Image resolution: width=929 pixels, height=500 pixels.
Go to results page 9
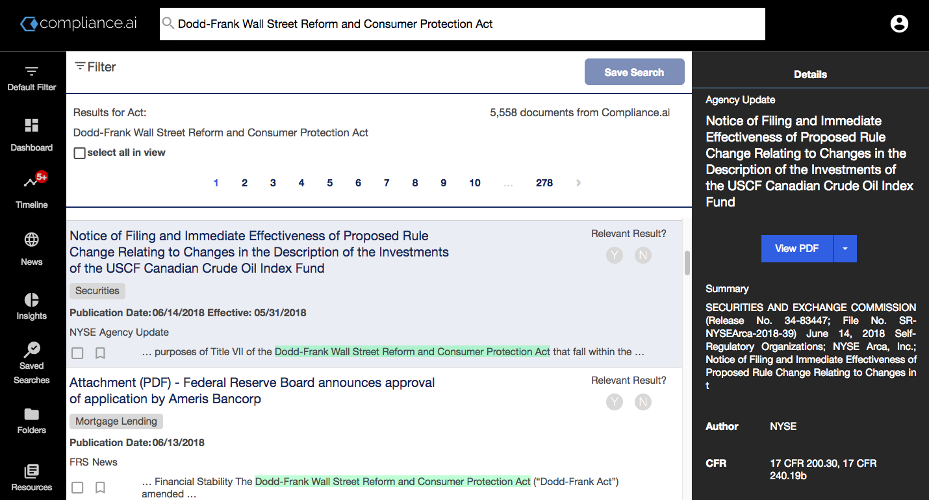click(x=444, y=182)
